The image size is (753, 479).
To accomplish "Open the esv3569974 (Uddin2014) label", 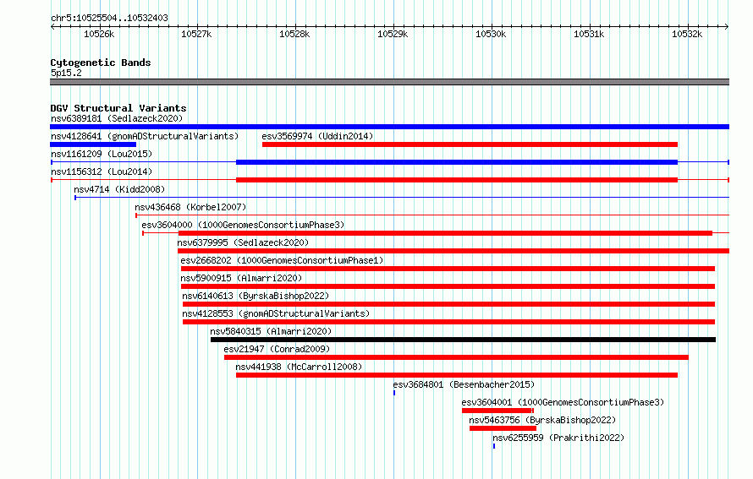I will tap(317, 136).
